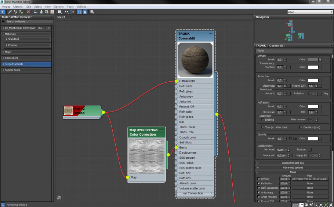Open the Edit menu

tap(29, 7)
